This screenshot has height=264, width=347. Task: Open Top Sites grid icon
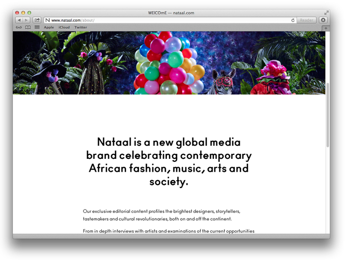tap(37, 27)
